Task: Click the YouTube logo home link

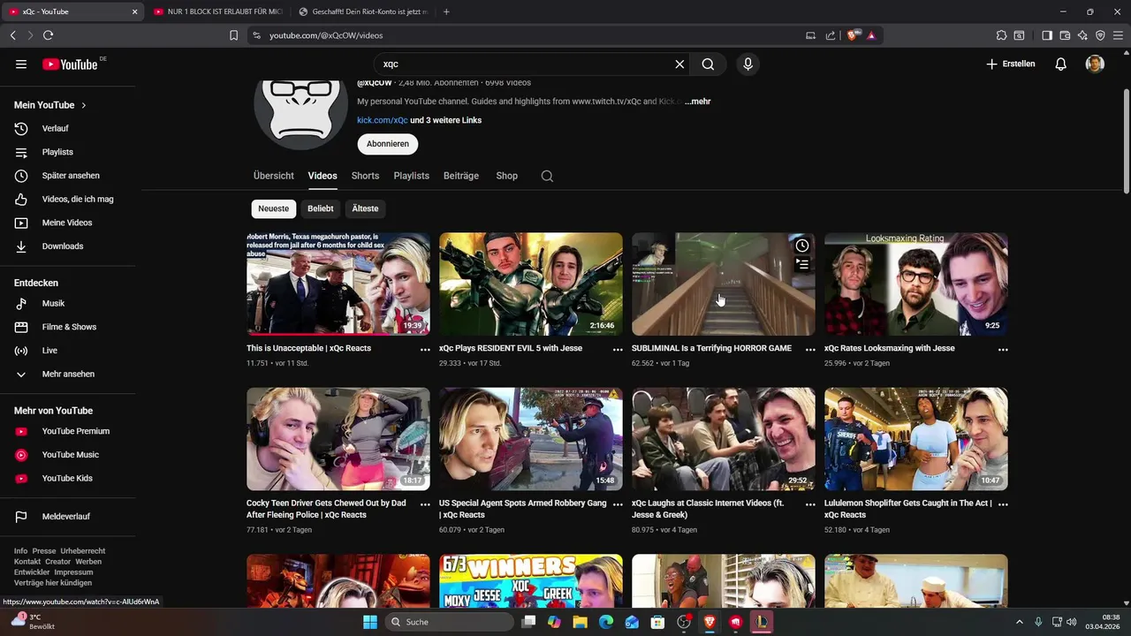Action: [70, 64]
